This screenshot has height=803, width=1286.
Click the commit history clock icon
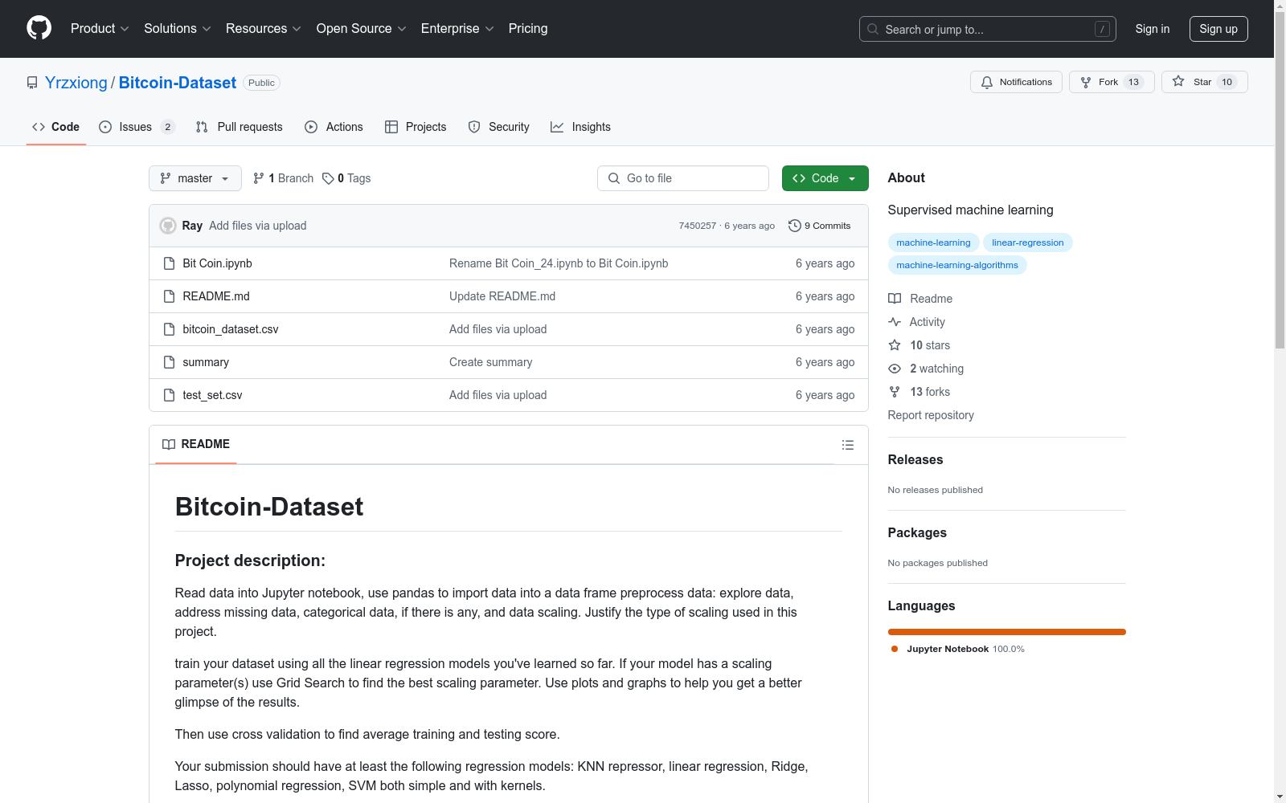tap(794, 226)
